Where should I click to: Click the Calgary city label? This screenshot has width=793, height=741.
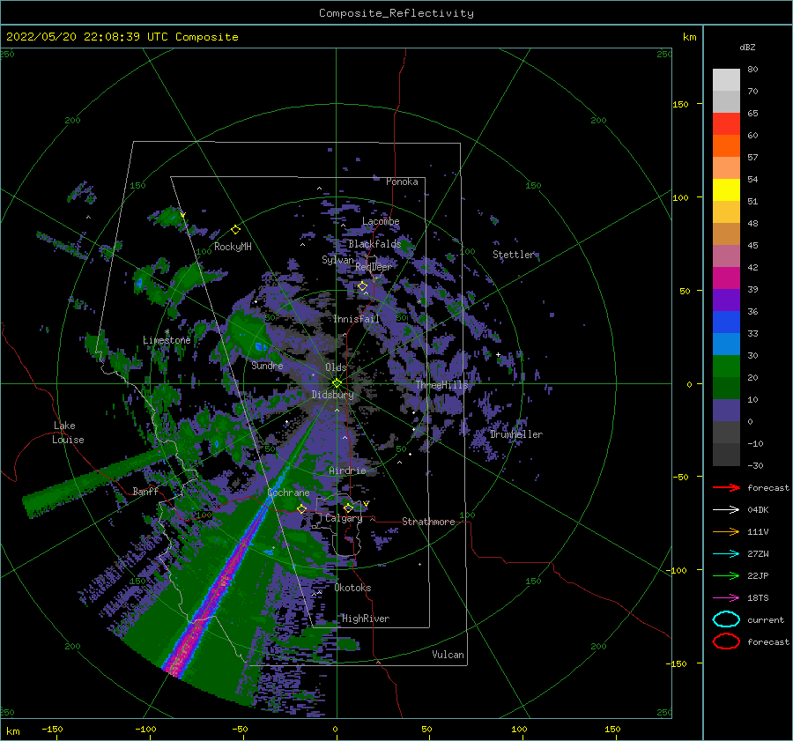coord(344,518)
